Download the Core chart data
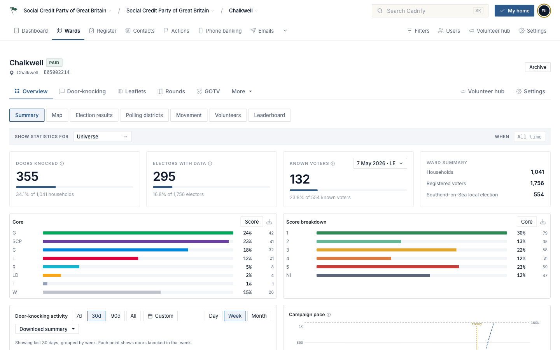Screen dimensions: 560x350 coord(269,222)
